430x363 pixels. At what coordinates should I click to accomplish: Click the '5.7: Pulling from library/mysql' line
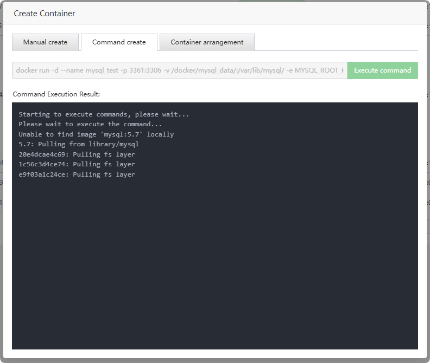click(x=79, y=144)
